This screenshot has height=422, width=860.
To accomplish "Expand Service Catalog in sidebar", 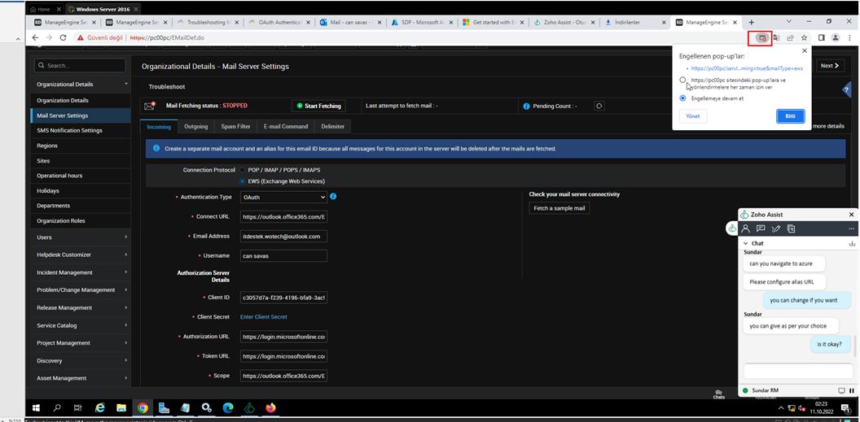I will tap(81, 325).
